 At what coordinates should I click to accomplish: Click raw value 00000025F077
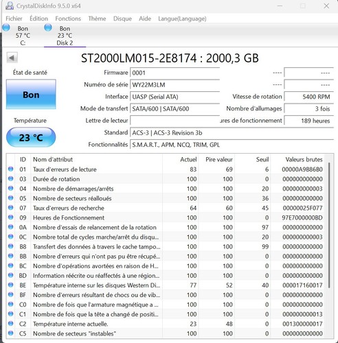[303, 208]
